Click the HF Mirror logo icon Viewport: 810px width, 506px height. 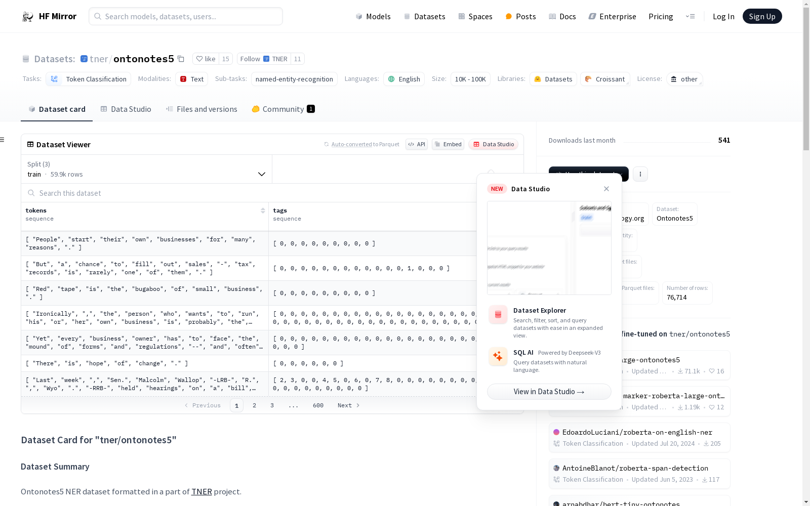(28, 17)
